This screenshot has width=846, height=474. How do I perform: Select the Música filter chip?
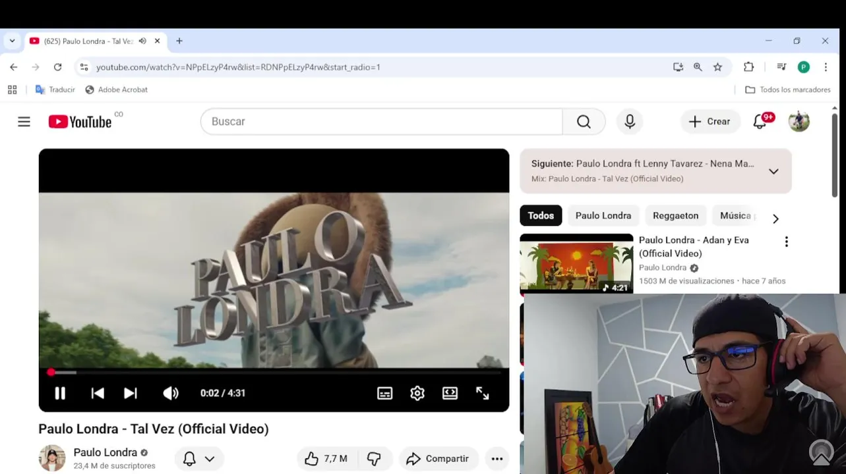coord(735,215)
